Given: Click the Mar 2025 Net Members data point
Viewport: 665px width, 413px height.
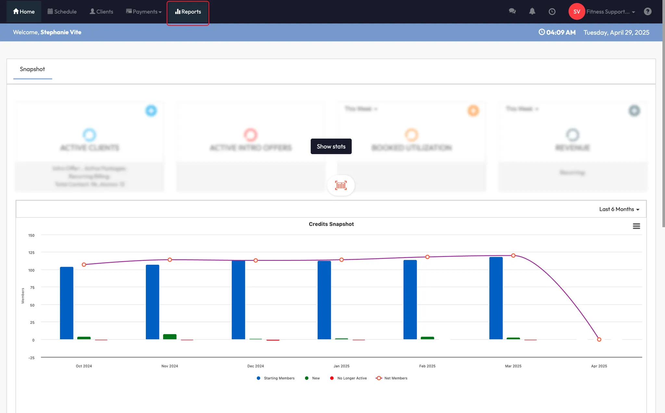Looking at the screenshot, I should 513,256.
